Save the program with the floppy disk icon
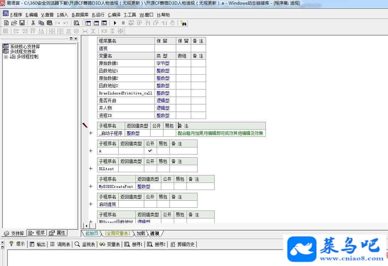388x266 pixels. [22, 23]
